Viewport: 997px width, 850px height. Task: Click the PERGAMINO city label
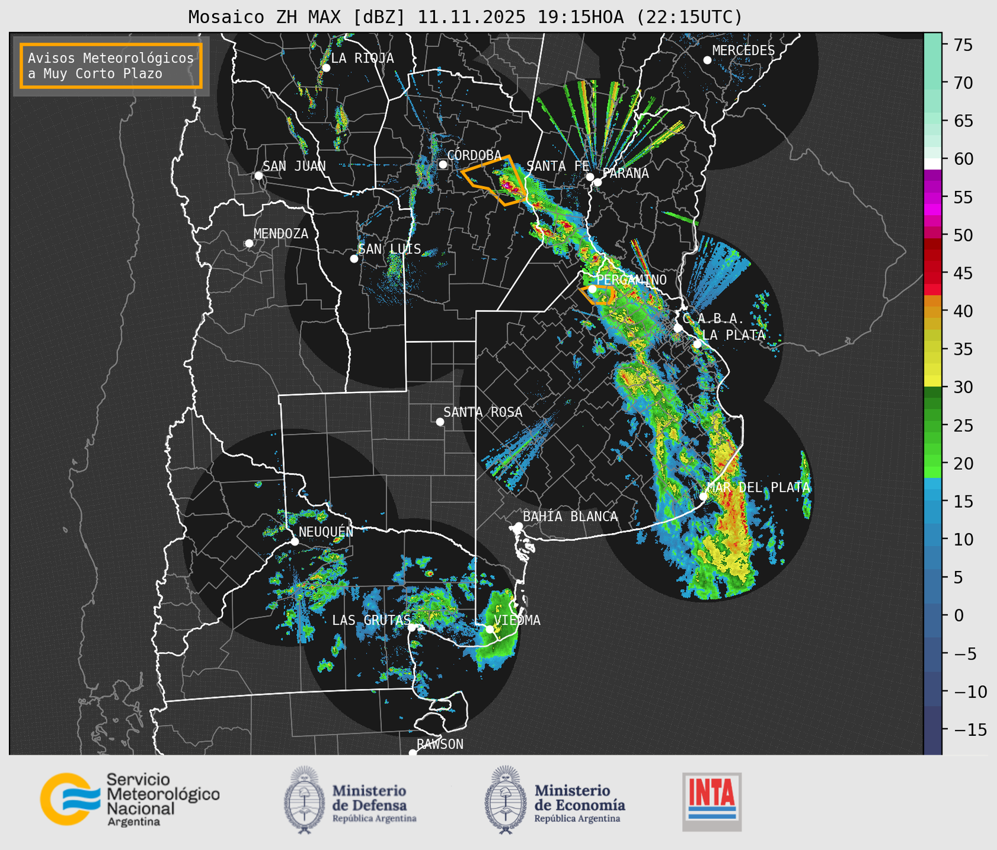(631, 280)
